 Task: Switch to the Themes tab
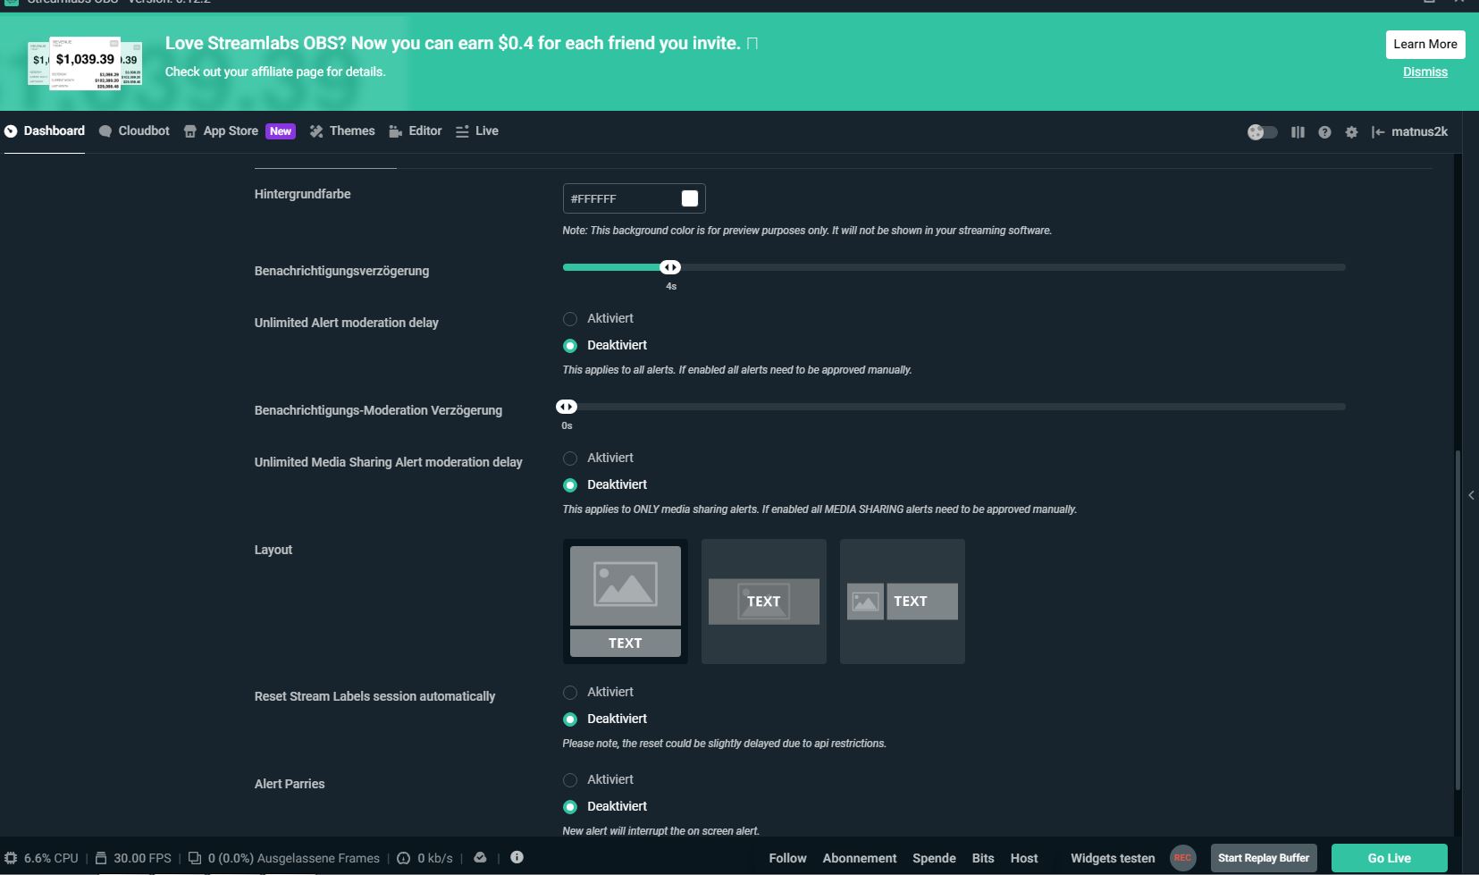coord(342,131)
